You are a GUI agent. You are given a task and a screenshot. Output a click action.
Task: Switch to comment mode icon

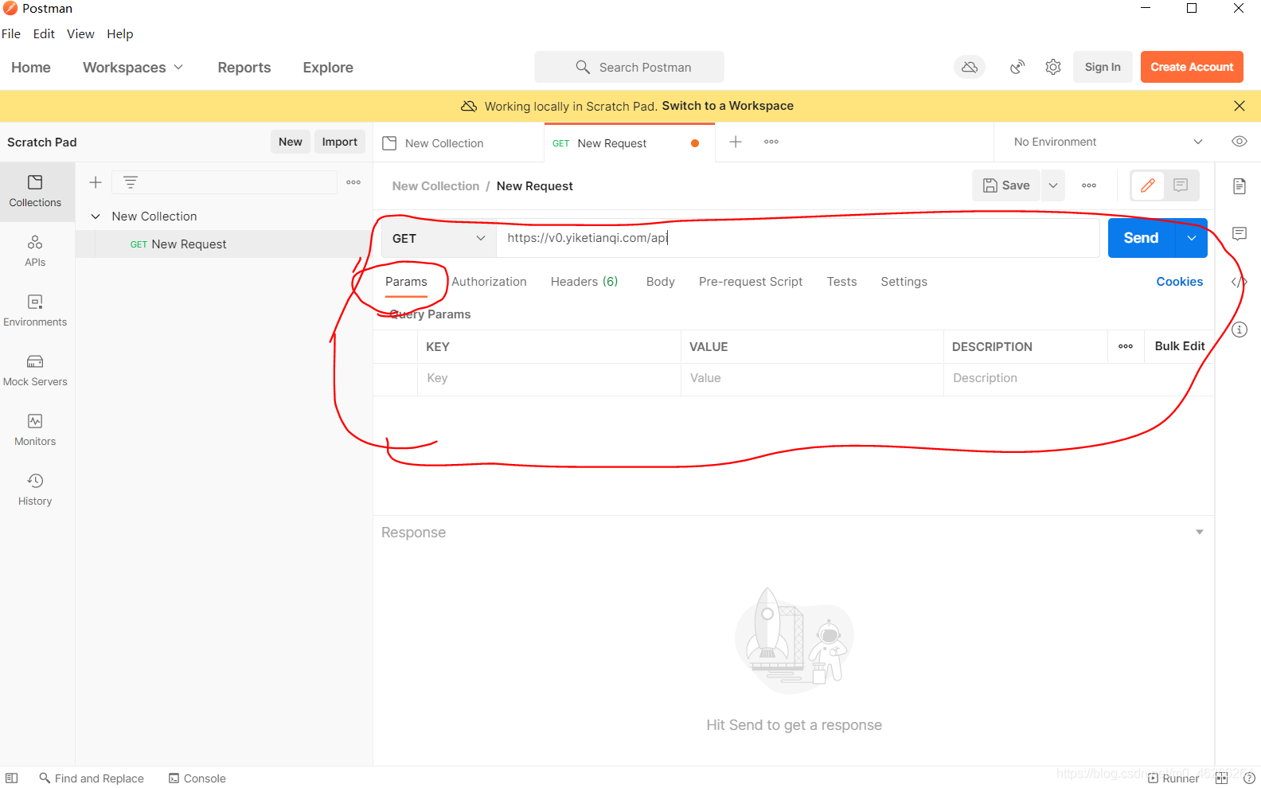(x=1181, y=185)
